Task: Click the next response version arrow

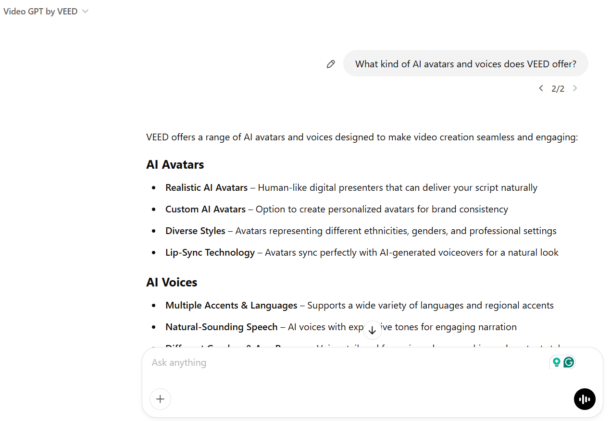Action: tap(575, 88)
